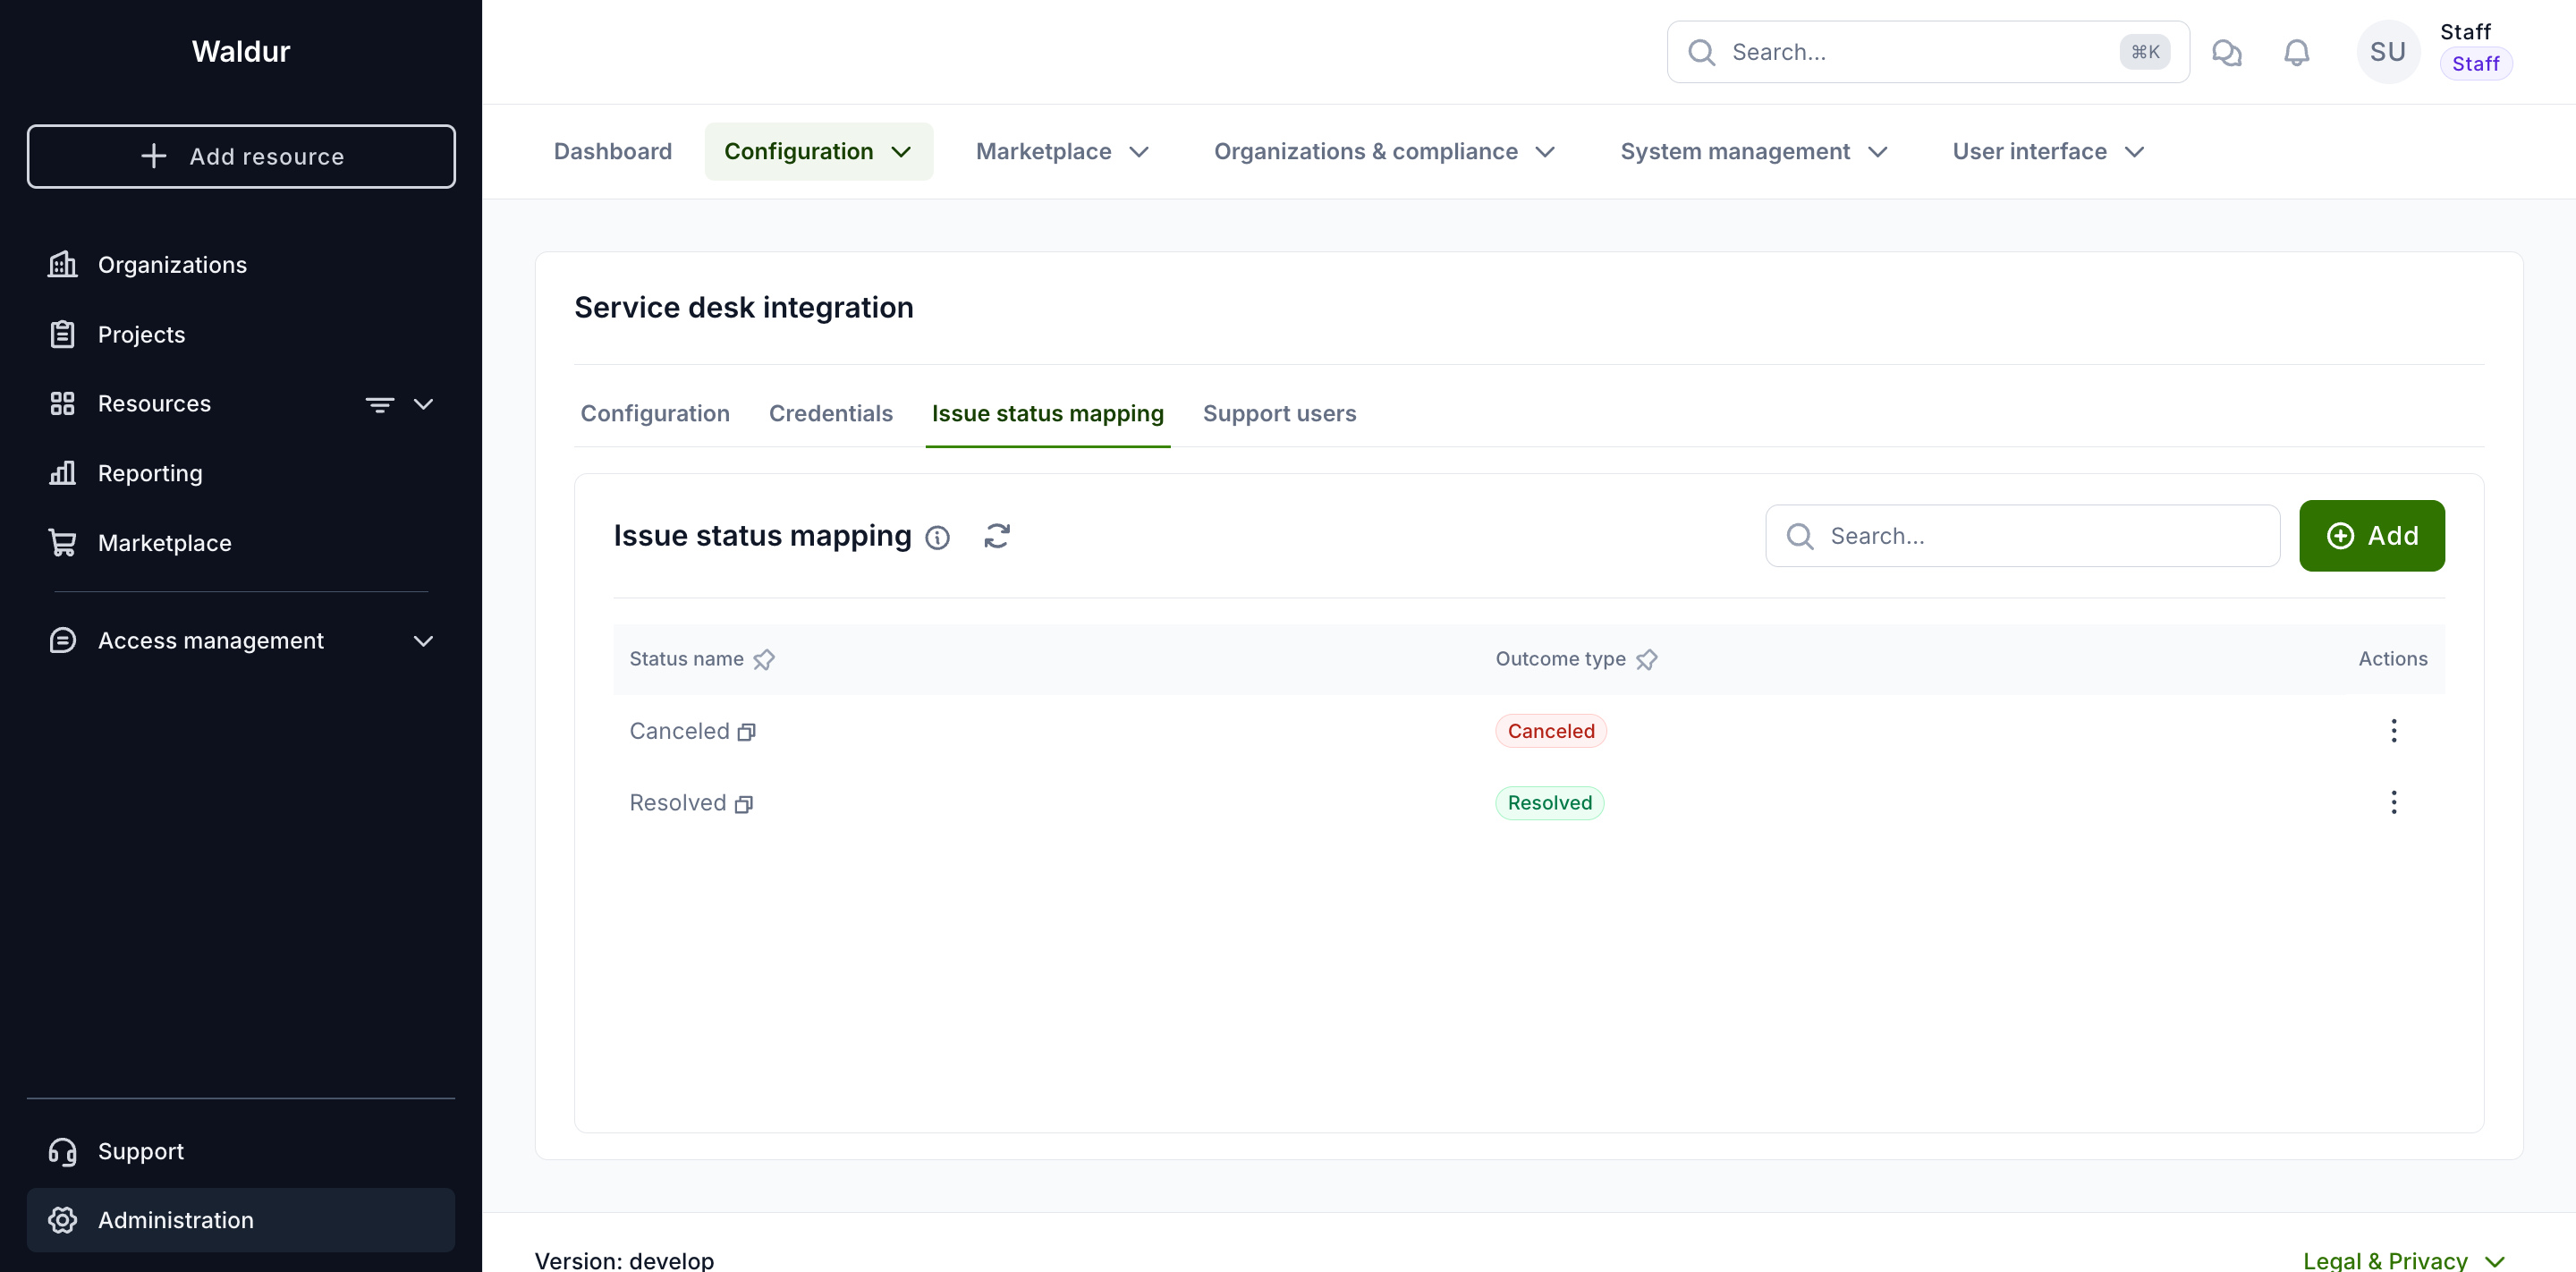Open Organizations in the sidebar
The height and width of the screenshot is (1272, 2576).
(x=241, y=265)
